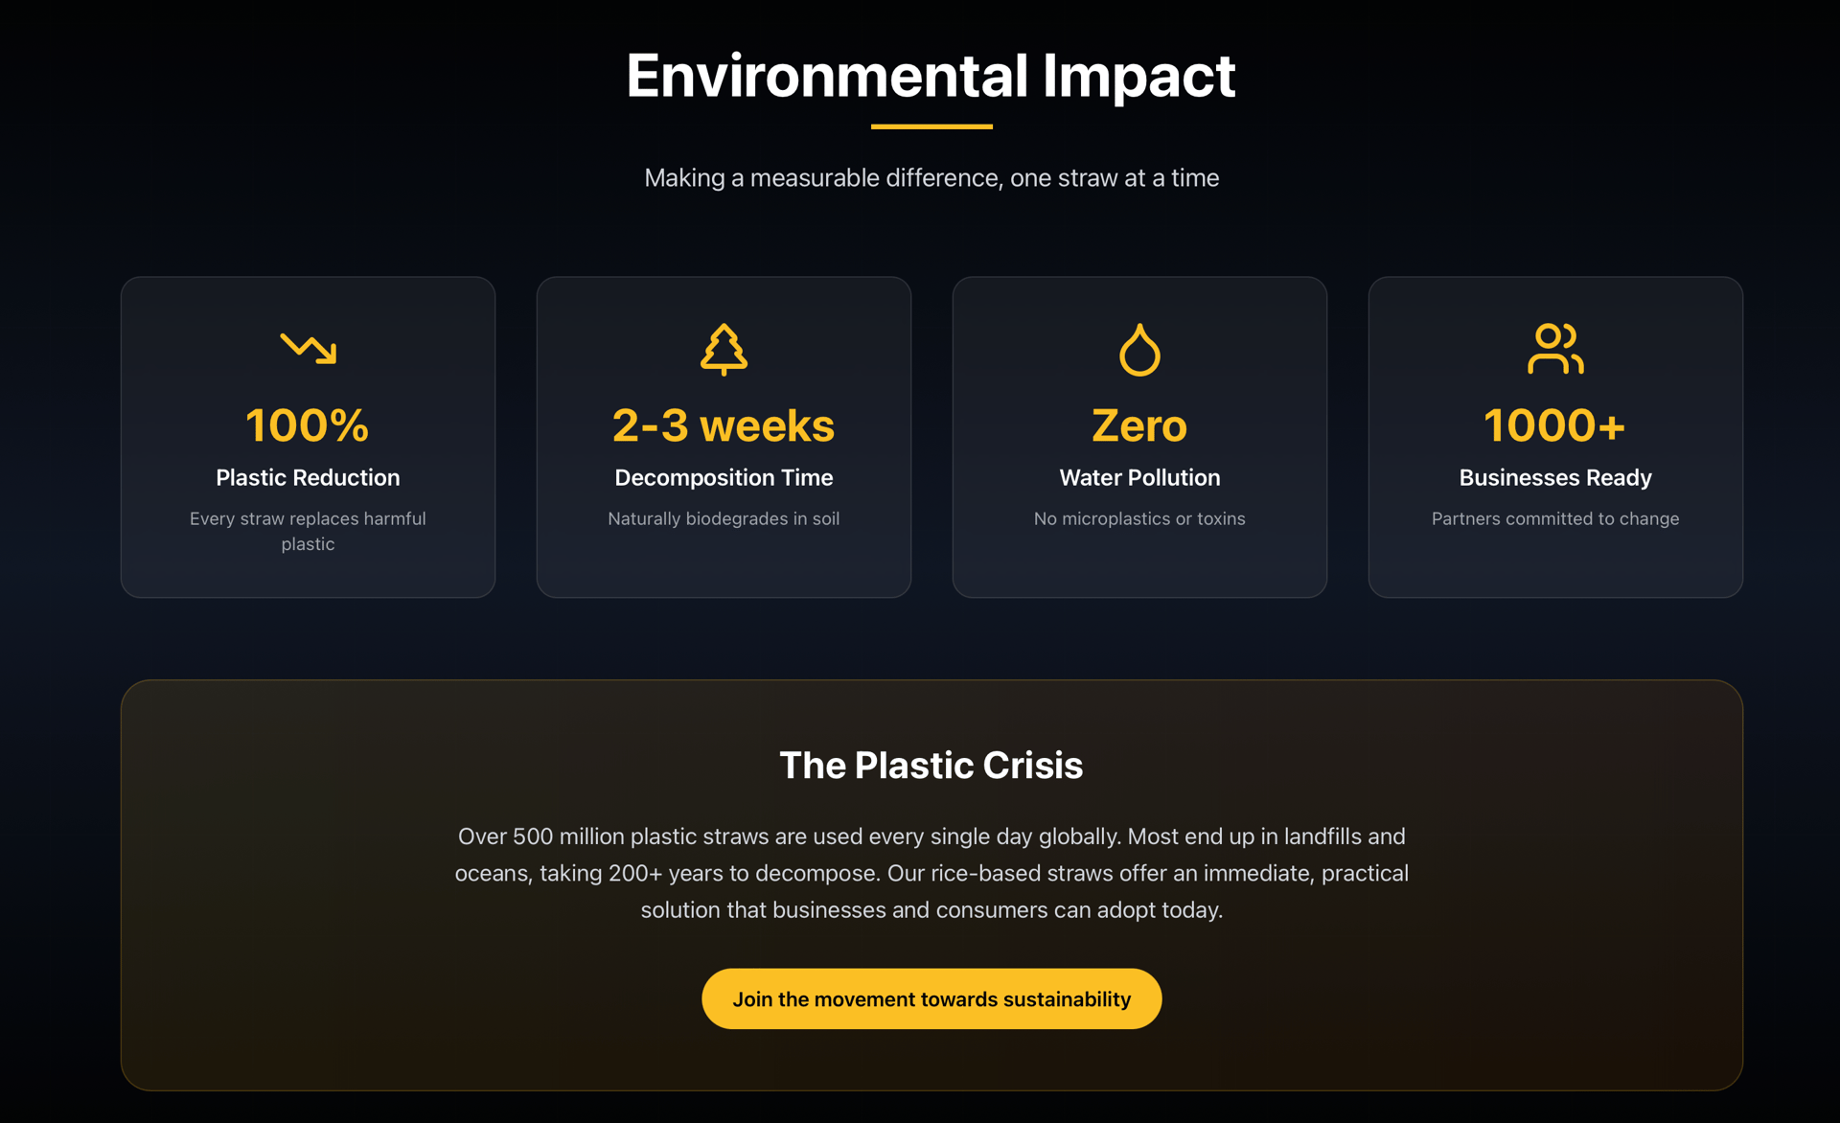Click the downward trend arrow icon

click(x=308, y=348)
